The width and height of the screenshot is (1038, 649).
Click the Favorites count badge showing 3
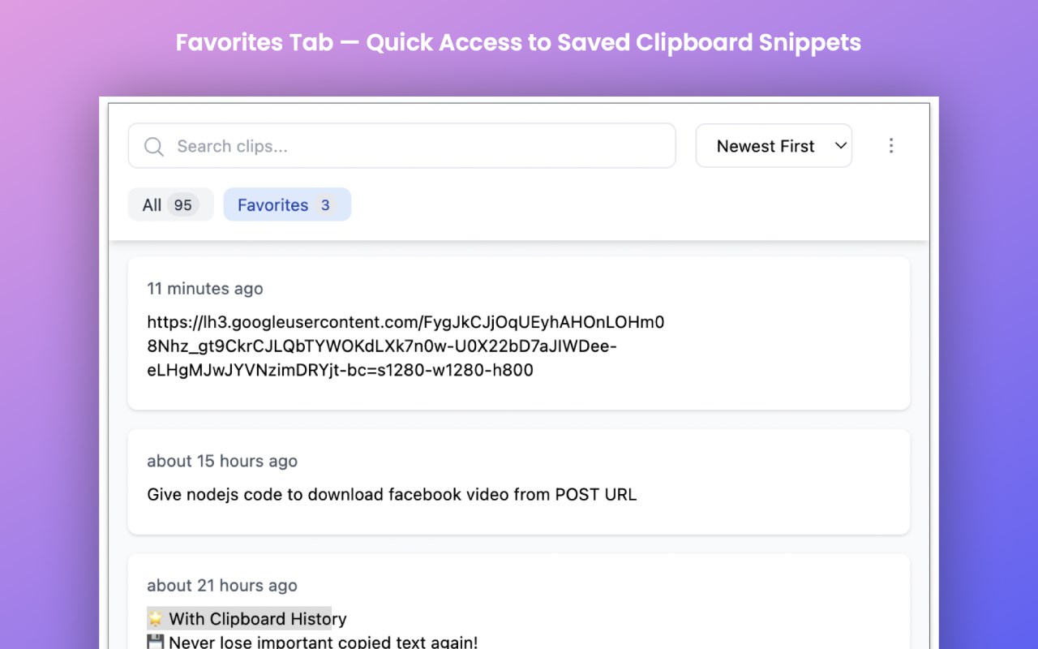(x=325, y=205)
